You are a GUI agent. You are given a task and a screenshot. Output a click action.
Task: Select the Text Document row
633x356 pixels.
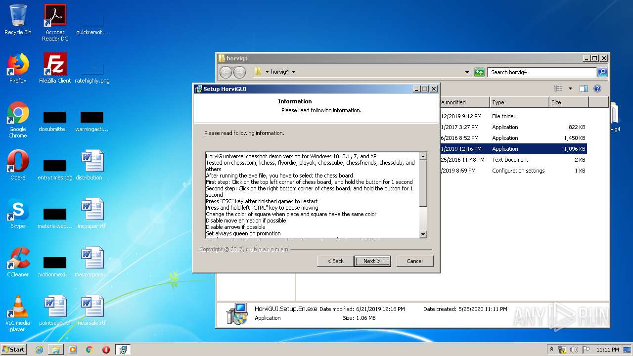click(x=513, y=160)
